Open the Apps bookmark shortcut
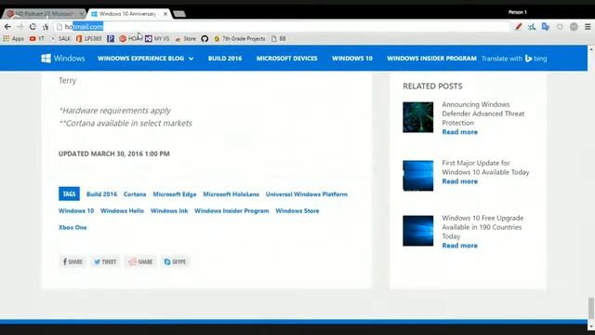Screen dimensions: 595x335 [x=14, y=38]
